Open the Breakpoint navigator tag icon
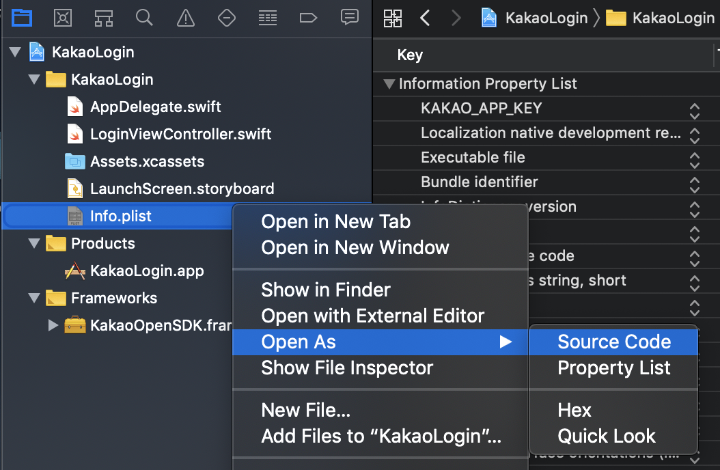 tap(308, 18)
